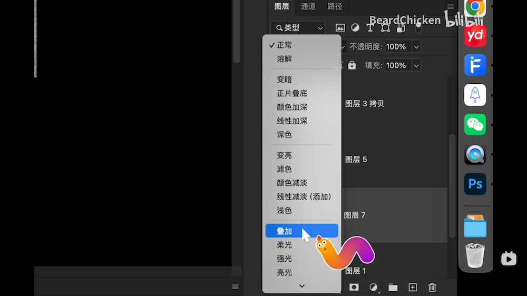Filter for smart objects icon
The image size is (527, 296).
(401, 28)
